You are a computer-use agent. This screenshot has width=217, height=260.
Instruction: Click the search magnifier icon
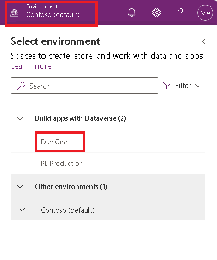[x=21, y=86]
